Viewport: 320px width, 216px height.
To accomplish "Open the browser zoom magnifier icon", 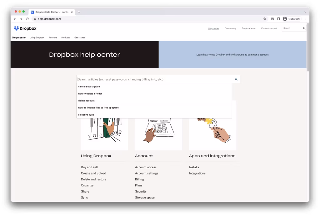I will 265,19.
